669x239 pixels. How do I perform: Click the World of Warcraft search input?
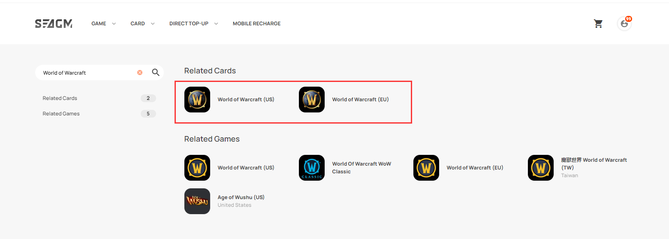[88, 73]
